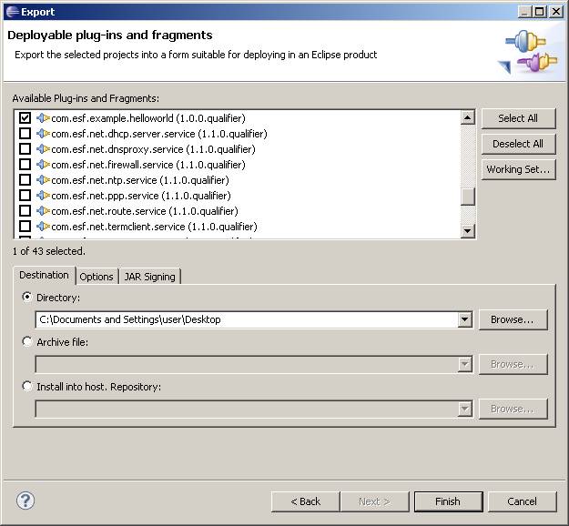Open the Working Set dialog button
This screenshot has height=526, width=569.
coord(518,169)
